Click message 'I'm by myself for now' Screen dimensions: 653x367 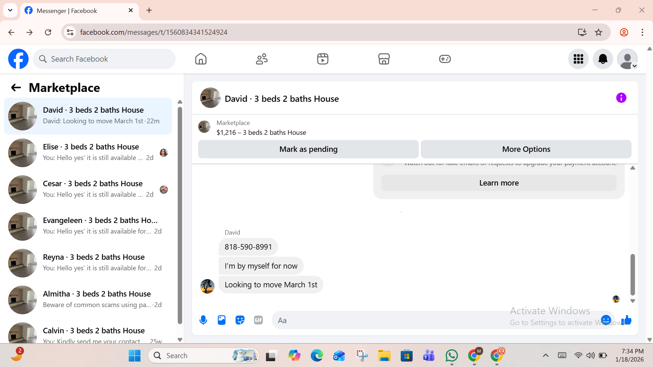pos(261,266)
